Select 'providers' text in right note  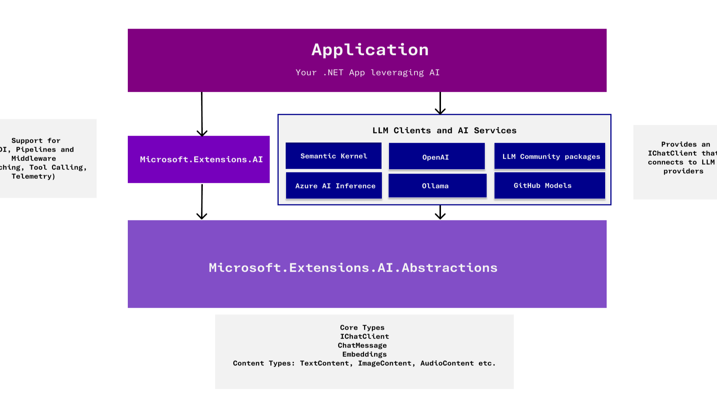point(684,171)
